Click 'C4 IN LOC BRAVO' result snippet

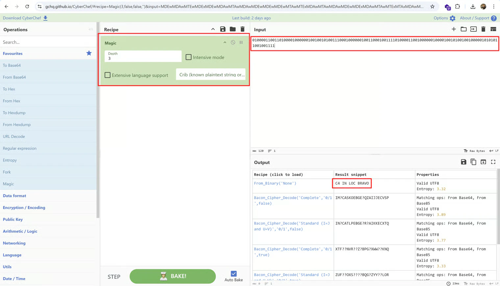(x=352, y=183)
